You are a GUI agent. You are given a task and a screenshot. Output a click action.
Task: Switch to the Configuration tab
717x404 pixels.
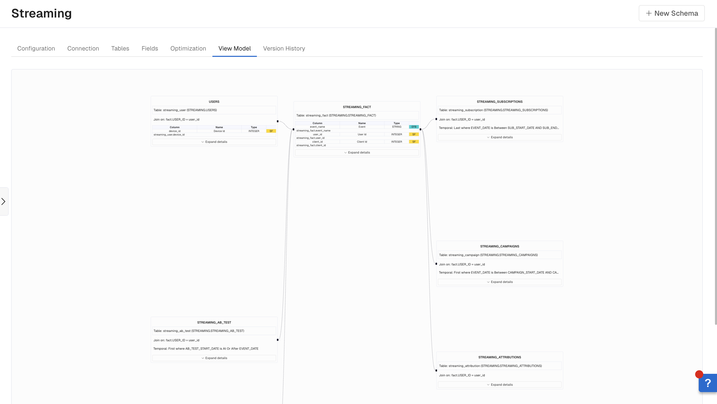(36, 48)
